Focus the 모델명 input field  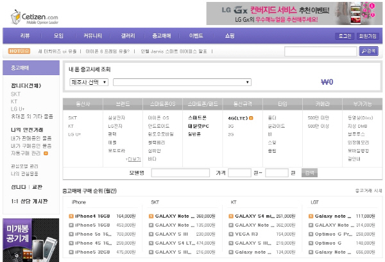click(180, 173)
